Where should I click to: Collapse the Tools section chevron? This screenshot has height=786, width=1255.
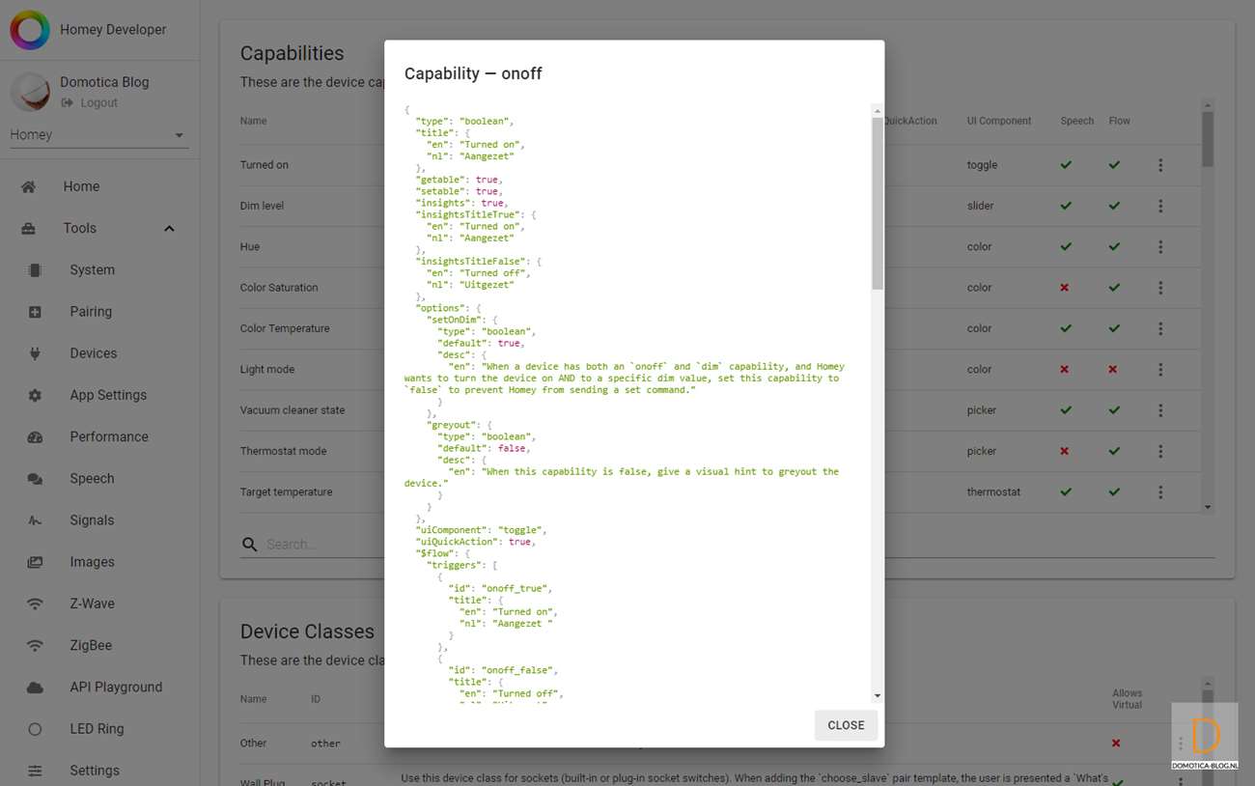coord(169,229)
